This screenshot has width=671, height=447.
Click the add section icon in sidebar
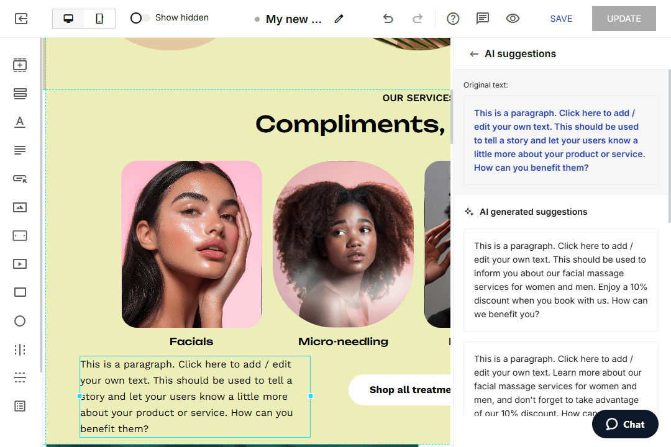(20, 65)
